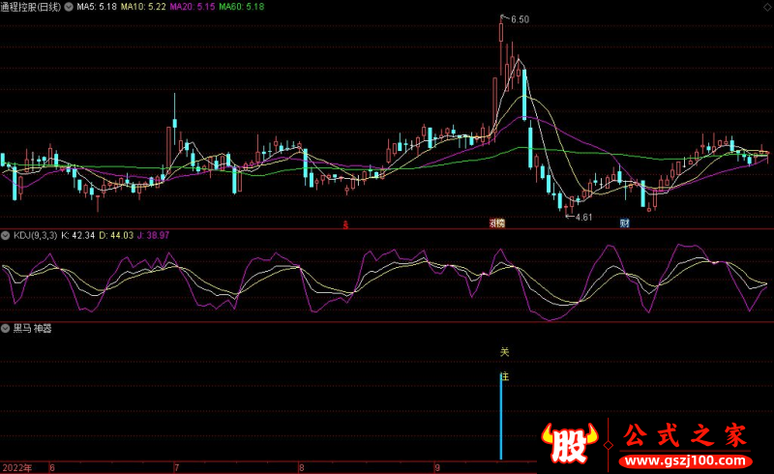
Task: Click the MA60: 5.18 indicator label
Action: click(x=242, y=7)
